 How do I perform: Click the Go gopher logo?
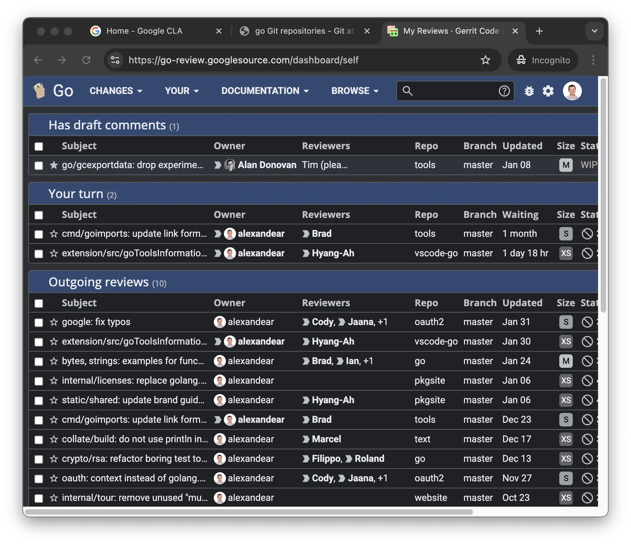39,91
